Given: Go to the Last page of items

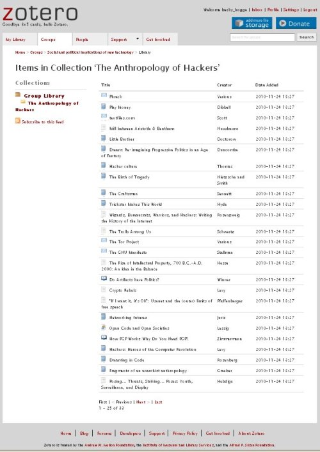Looking at the screenshot, I should 158,402.
